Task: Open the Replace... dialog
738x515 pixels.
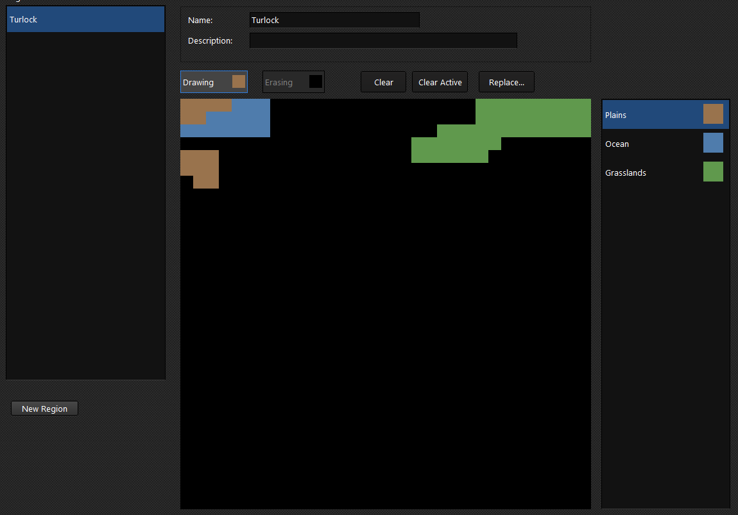Action: click(x=506, y=81)
